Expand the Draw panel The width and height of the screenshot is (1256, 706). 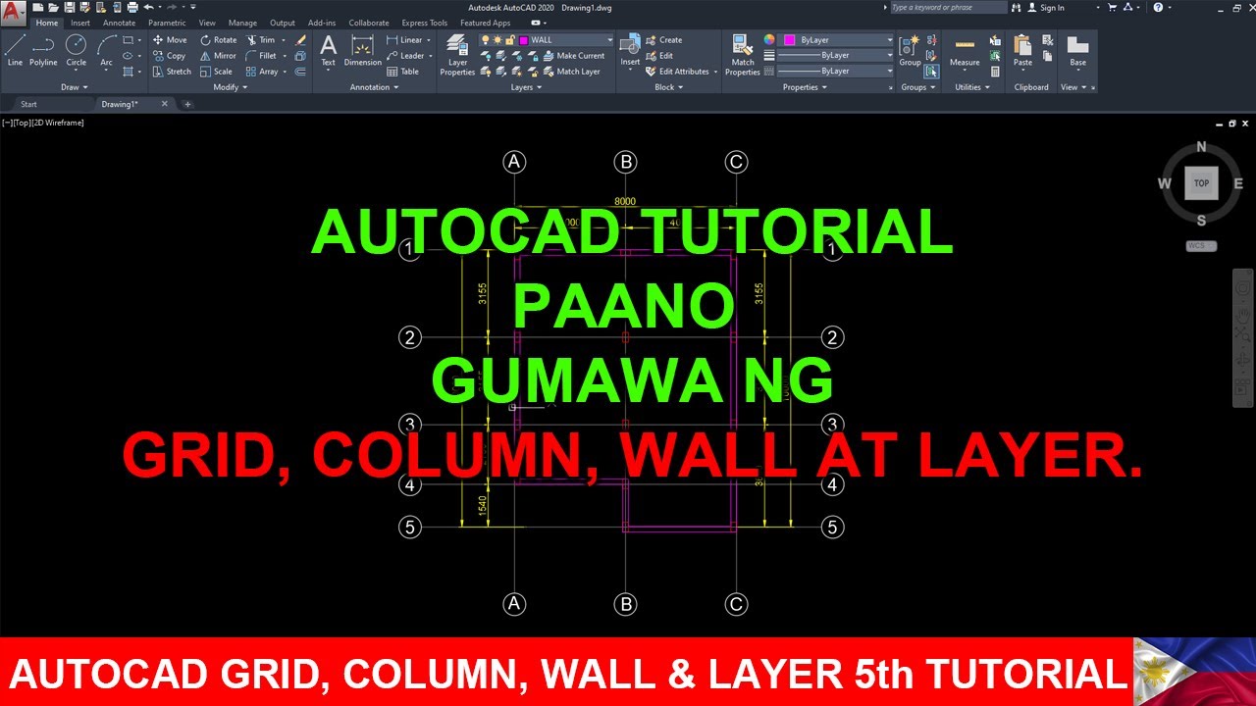point(74,87)
